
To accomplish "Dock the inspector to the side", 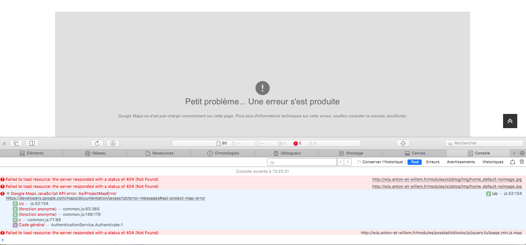I will click(32, 143).
